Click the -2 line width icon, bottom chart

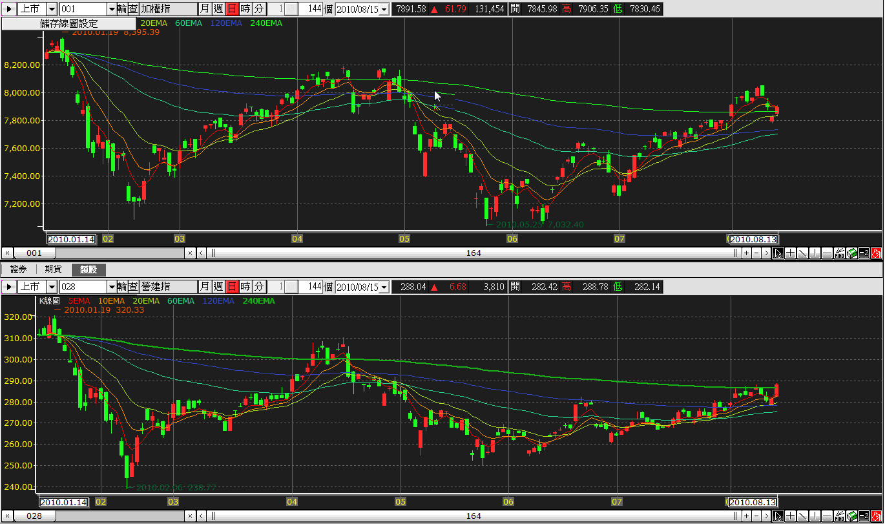tap(864, 516)
